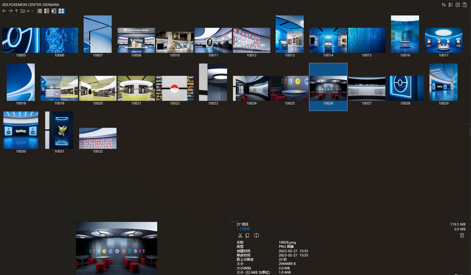Select thumbnail 10032
This screenshot has width=471, height=275.
98,138
